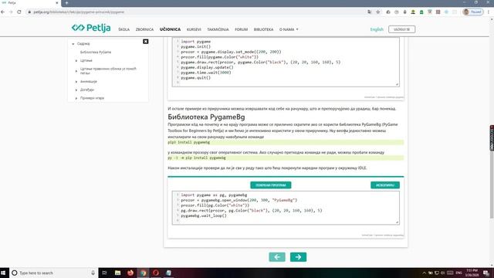Image resolution: width=494 pixels, height=278 pixels.
Task: Click Cortana microphone in taskbar search
Action: tap(93, 273)
